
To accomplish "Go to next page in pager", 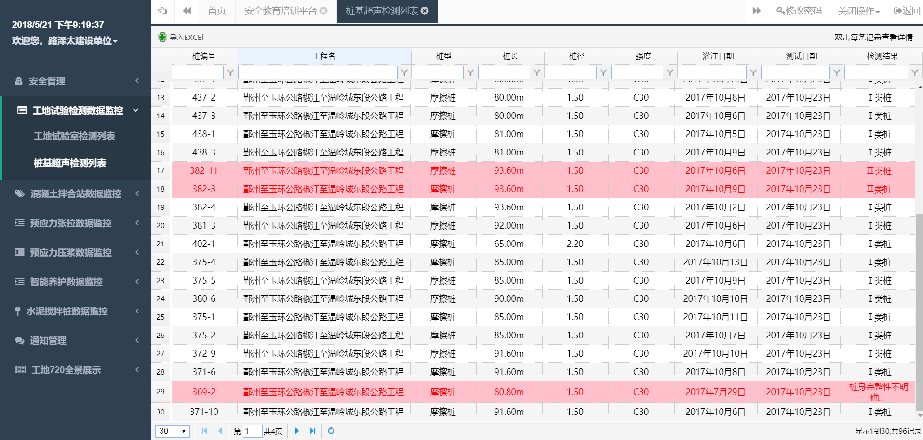I will click(296, 431).
